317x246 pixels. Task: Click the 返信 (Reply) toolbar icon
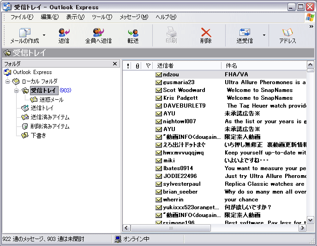[64, 32]
